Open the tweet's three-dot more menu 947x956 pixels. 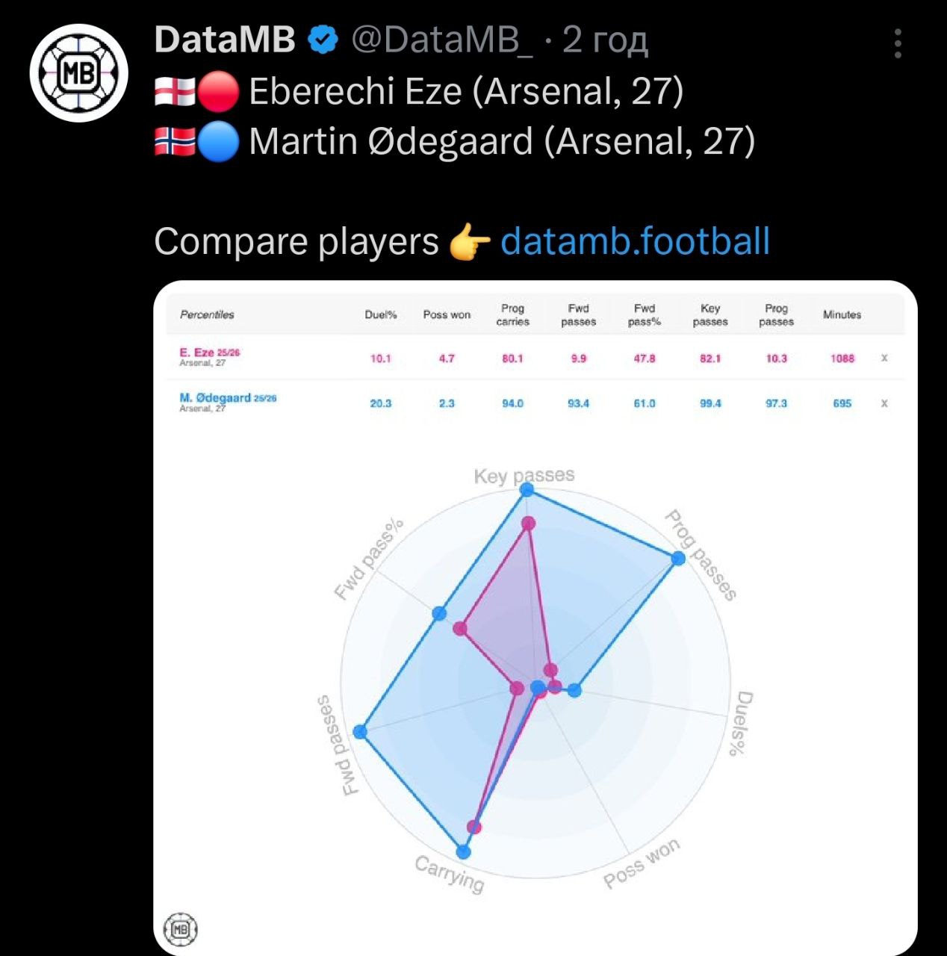coord(898,44)
